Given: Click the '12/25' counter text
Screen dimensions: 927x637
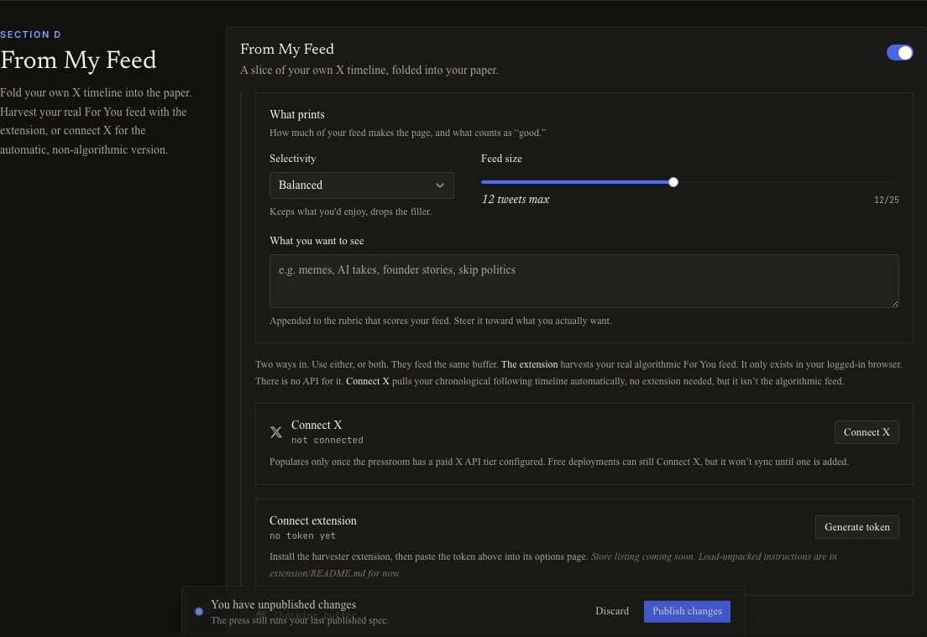Looking at the screenshot, I should [886, 201].
